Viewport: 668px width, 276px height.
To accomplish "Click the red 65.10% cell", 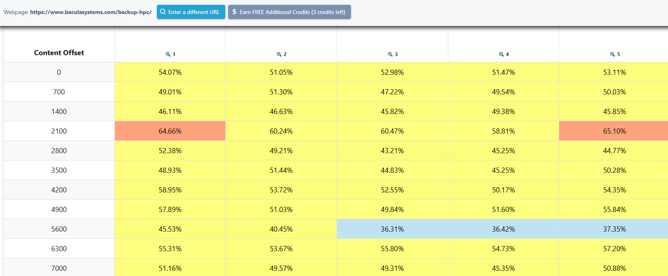I will 614,131.
